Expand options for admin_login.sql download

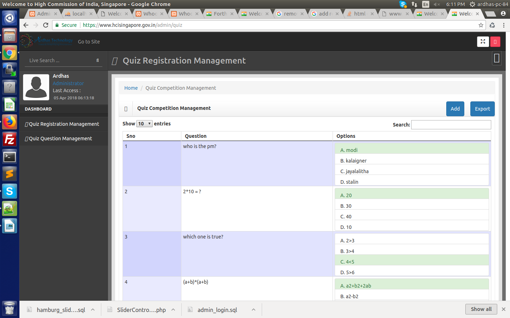coord(254,310)
